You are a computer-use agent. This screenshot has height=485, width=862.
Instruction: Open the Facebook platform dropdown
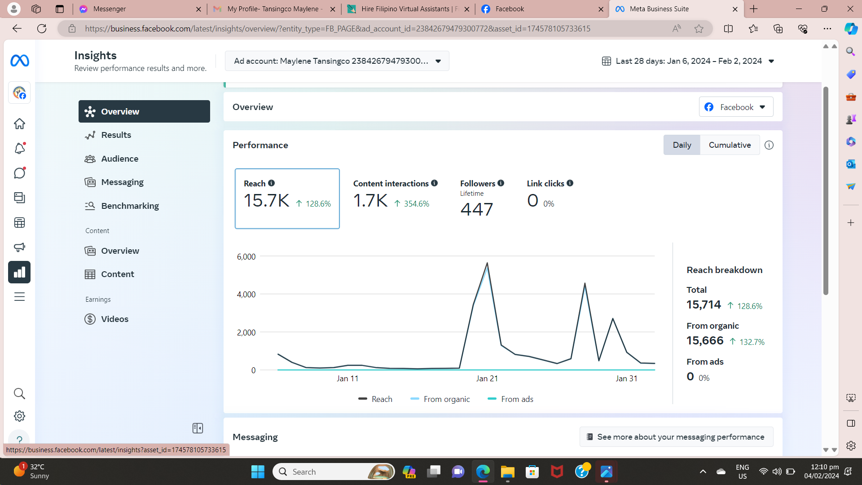pyautogui.click(x=736, y=107)
